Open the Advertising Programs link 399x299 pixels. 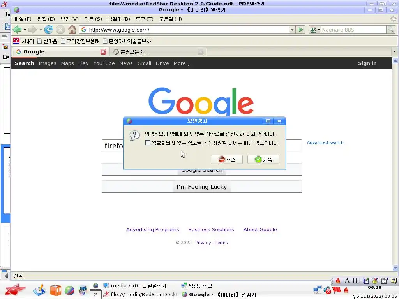coord(152,230)
